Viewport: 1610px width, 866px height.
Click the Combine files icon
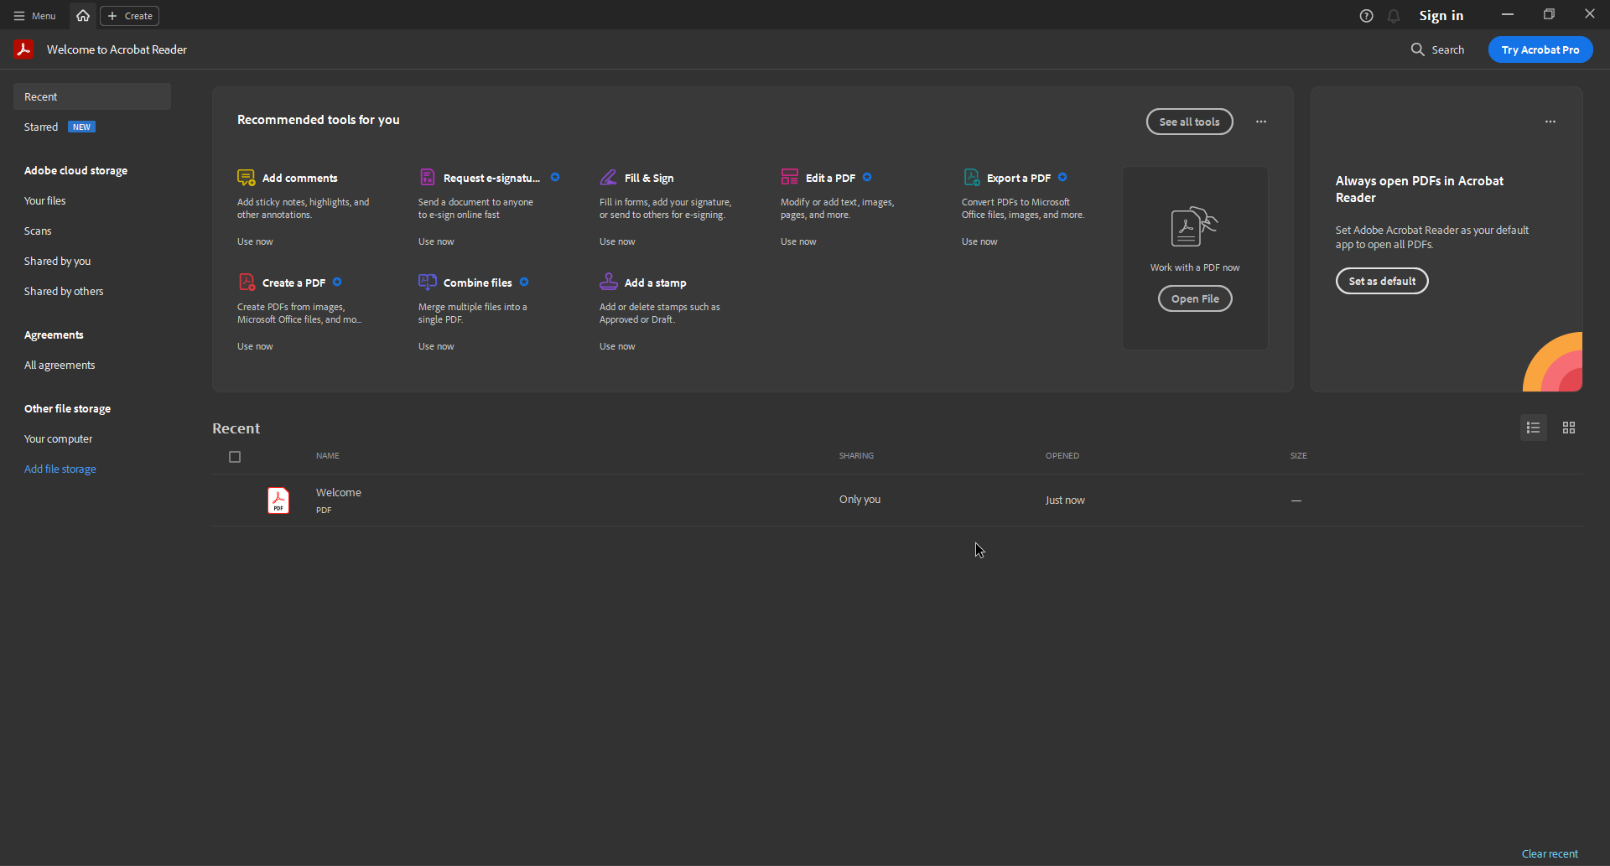click(x=427, y=283)
